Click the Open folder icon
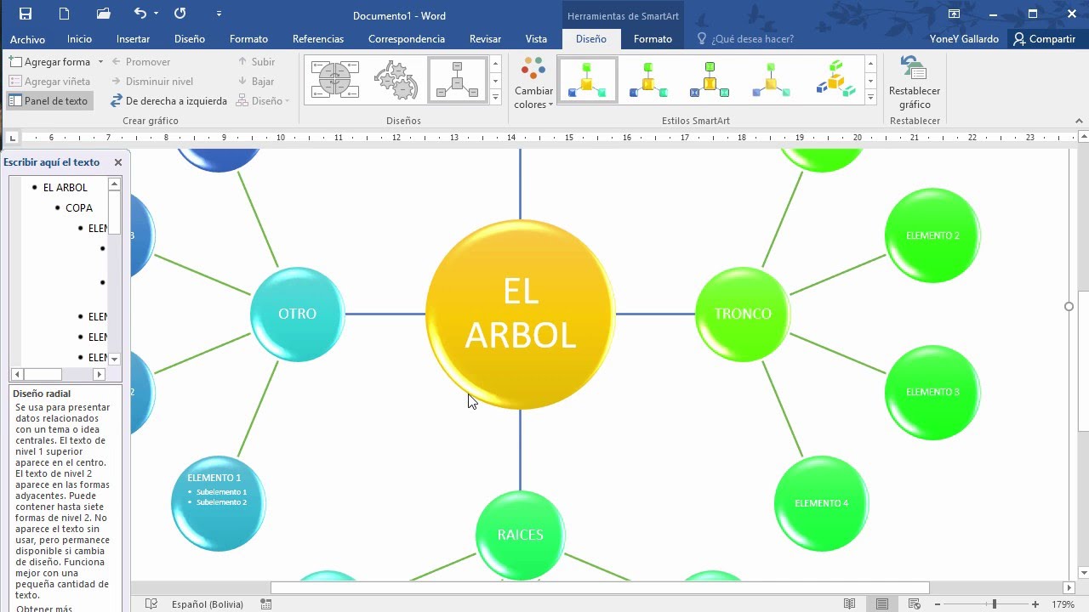This screenshot has height=612, width=1089. 104,14
